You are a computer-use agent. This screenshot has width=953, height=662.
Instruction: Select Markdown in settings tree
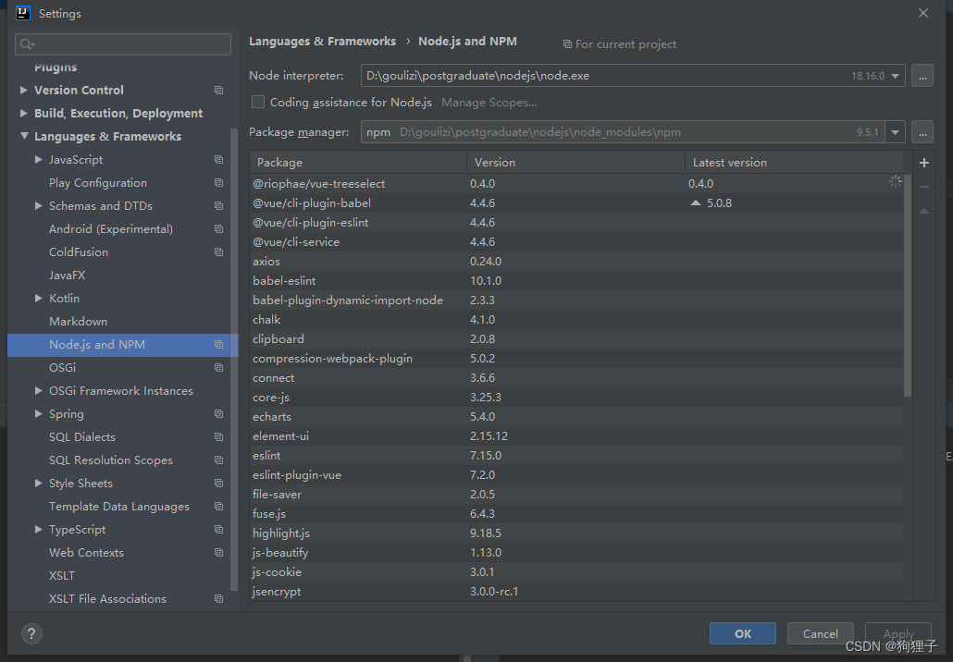coord(78,321)
